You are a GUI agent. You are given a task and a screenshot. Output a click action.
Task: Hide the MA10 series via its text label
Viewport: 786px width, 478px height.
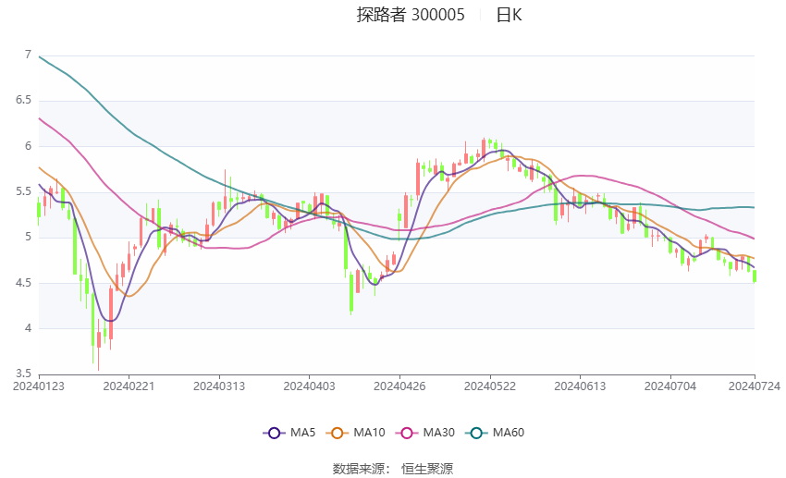(370, 433)
